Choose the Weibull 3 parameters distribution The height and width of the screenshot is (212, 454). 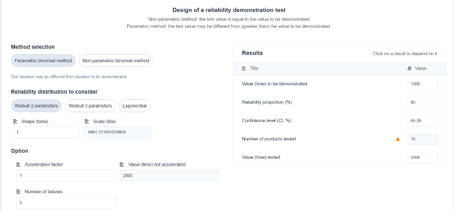(90, 106)
